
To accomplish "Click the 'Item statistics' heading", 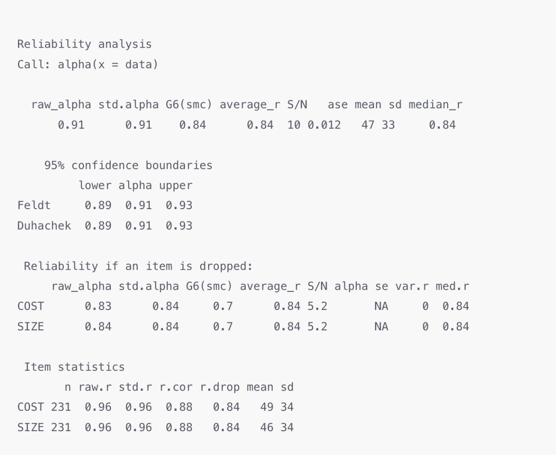I will coord(75,367).
